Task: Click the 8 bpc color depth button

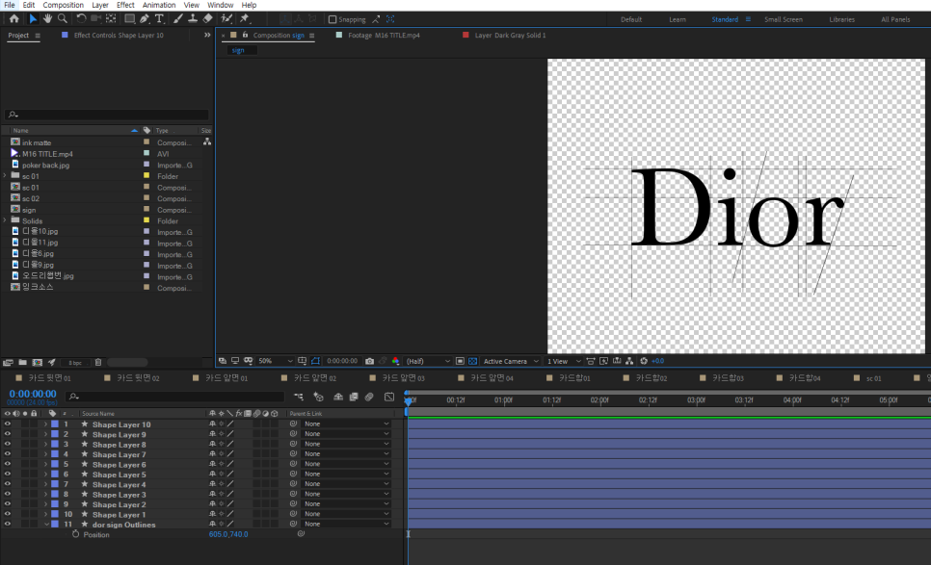Action: click(75, 362)
